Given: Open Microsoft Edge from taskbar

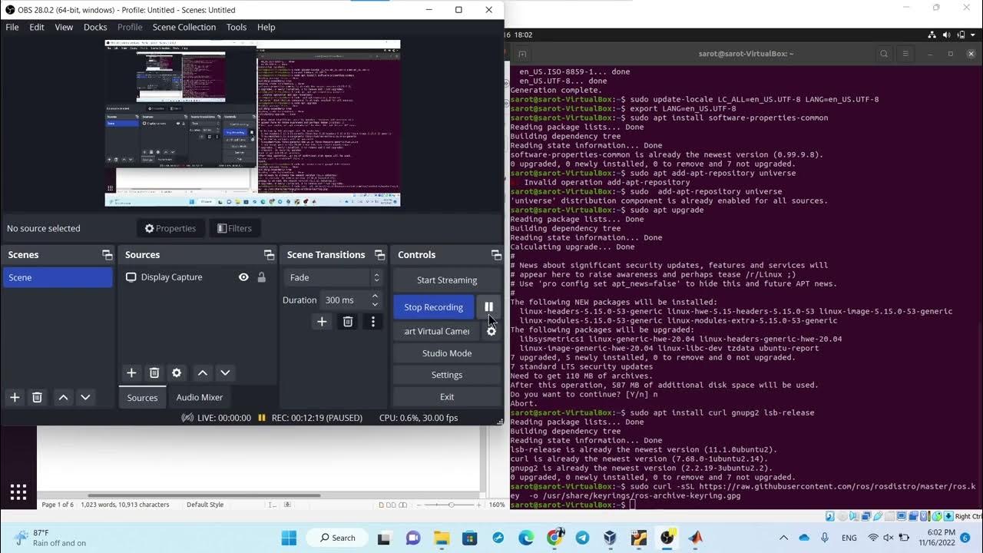Looking at the screenshot, I should pos(526,538).
